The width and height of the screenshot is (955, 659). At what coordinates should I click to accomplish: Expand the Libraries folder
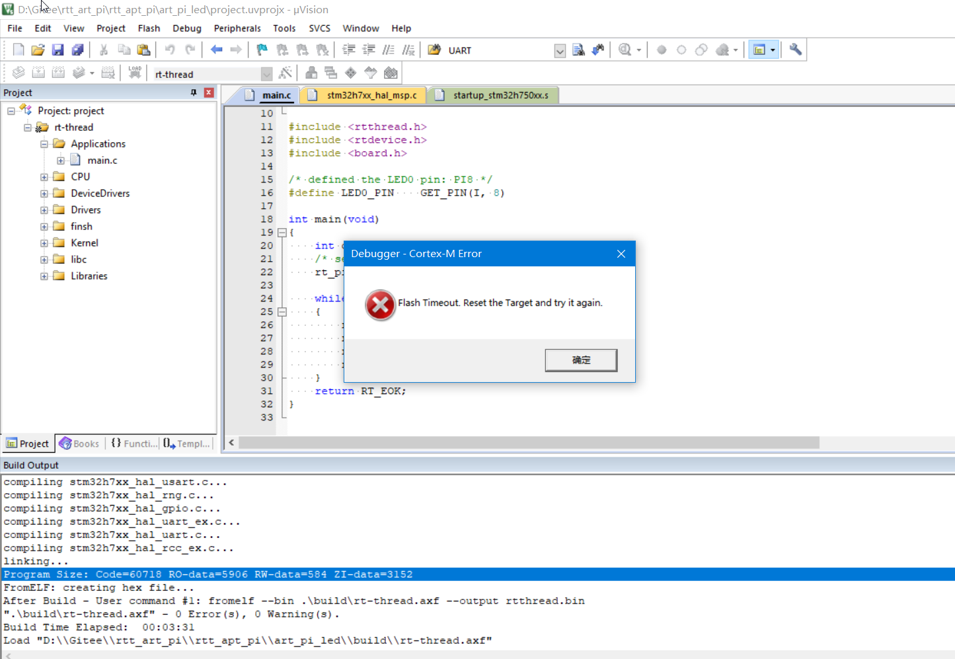pos(44,276)
